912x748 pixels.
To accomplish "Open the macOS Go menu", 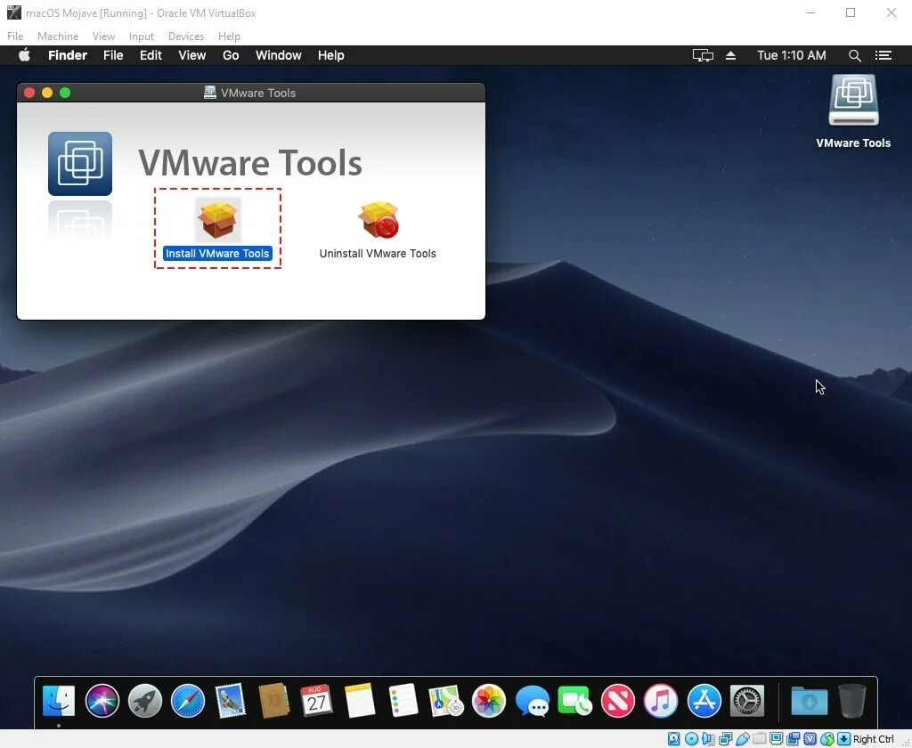I will pos(231,55).
